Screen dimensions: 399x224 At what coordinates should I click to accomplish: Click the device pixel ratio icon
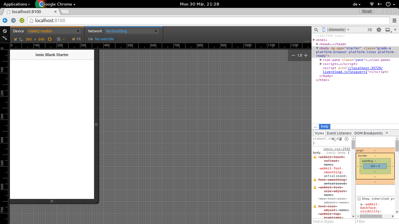coord(59,39)
